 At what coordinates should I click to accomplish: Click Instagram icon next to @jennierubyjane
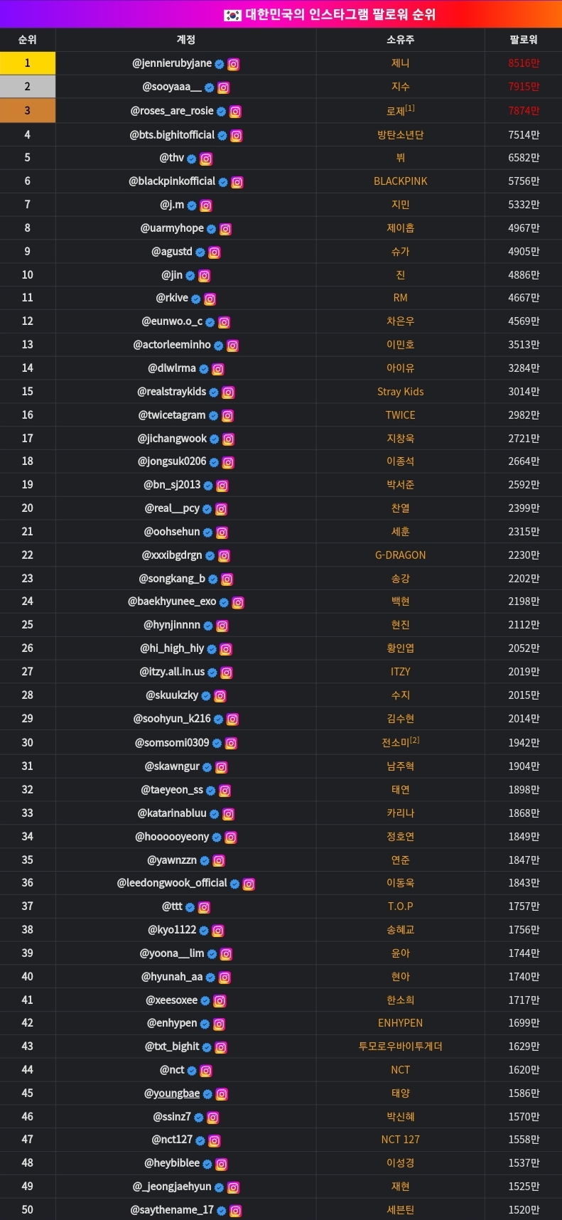(233, 64)
